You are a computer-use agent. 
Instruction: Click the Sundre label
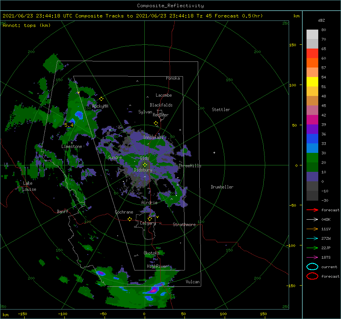(x=115, y=157)
